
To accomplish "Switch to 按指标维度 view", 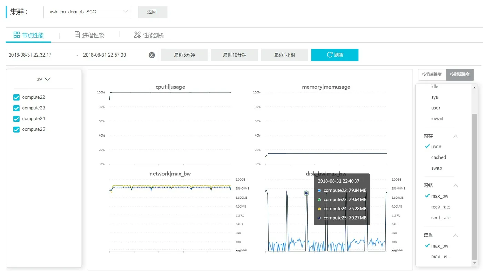I will [460, 74].
